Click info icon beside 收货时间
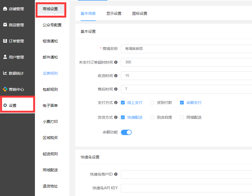The height and width of the screenshot is (196, 252). 116,76
